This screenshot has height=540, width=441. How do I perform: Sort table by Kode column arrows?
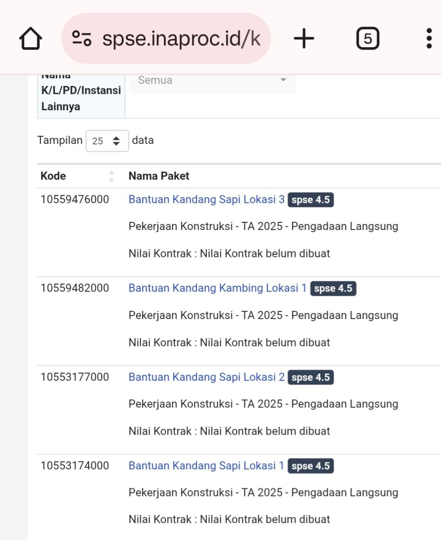112,176
